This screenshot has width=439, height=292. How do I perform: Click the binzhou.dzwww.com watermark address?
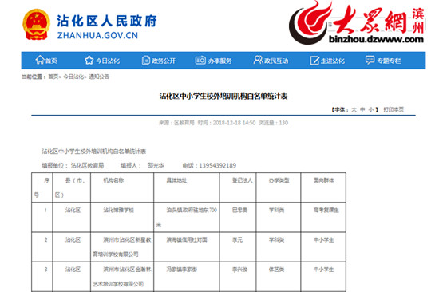click(x=376, y=39)
